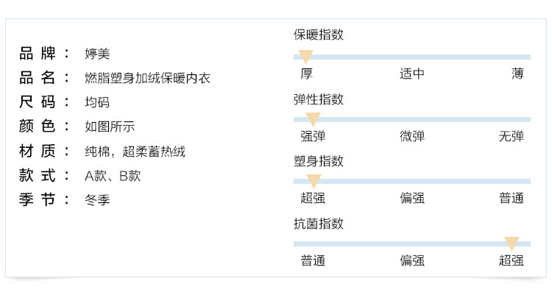Choose 微弹 on the elasticity scale
Image resolution: width=552 pixels, height=295 pixels.
click(412, 136)
